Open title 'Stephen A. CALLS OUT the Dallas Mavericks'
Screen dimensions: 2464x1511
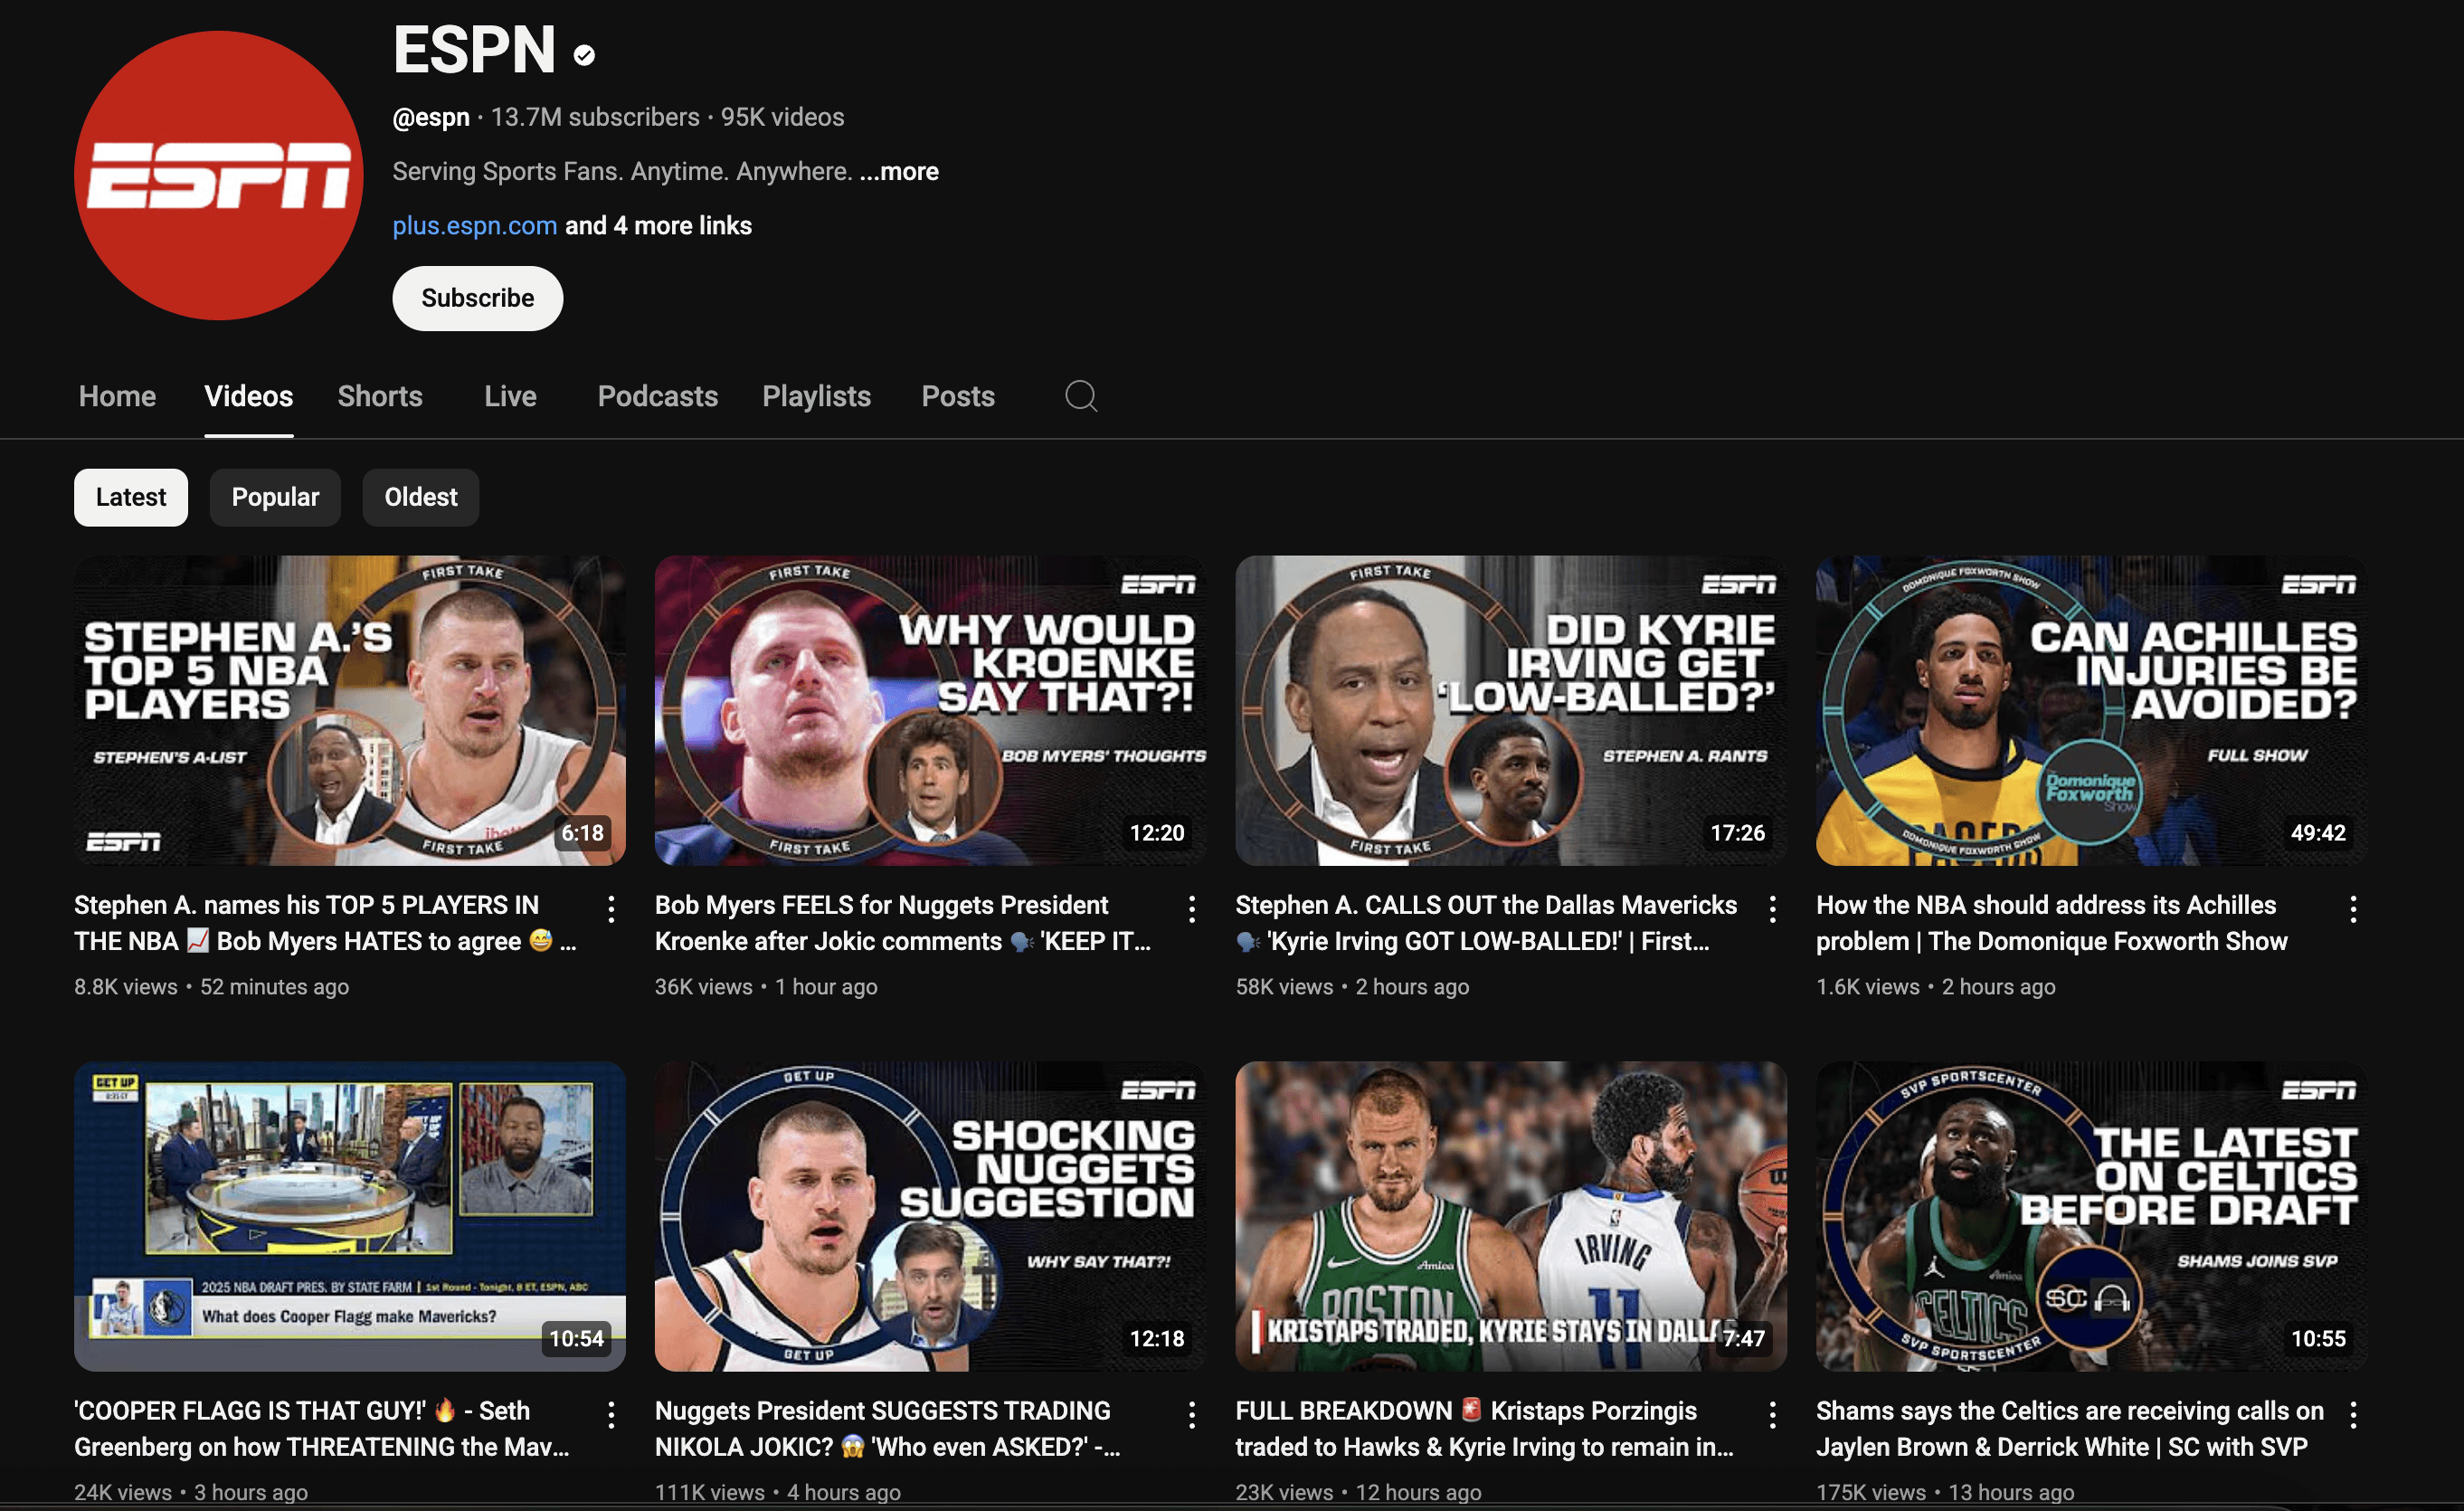1487,923
